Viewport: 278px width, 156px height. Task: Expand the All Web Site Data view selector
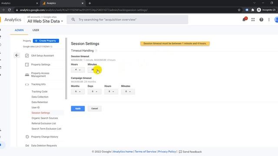point(45,21)
